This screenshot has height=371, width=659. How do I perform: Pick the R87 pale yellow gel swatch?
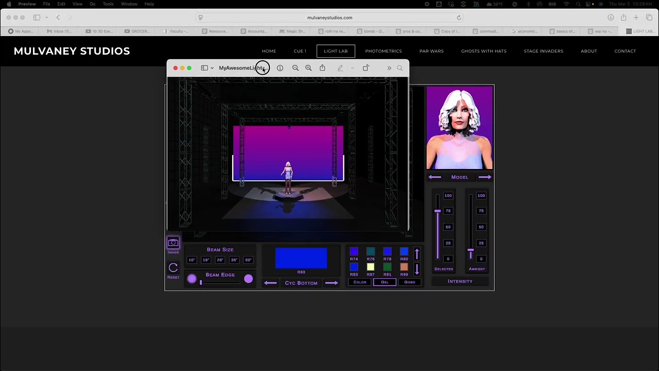[x=371, y=267]
